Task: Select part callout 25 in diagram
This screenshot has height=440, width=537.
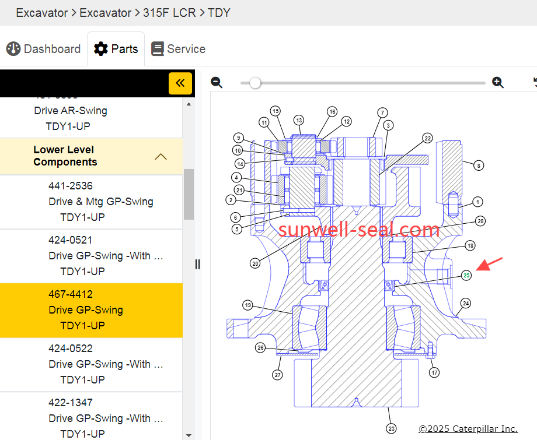Action: (x=466, y=276)
